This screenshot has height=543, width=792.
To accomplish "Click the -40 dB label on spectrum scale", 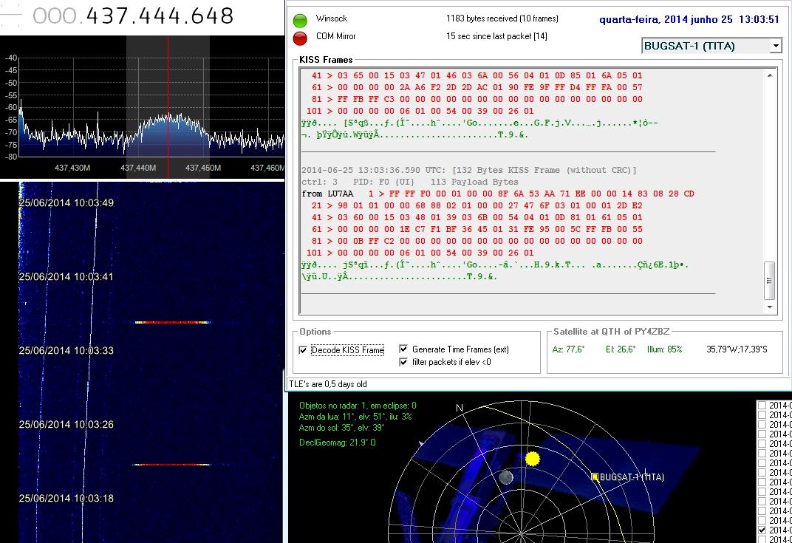I will coord(11,58).
